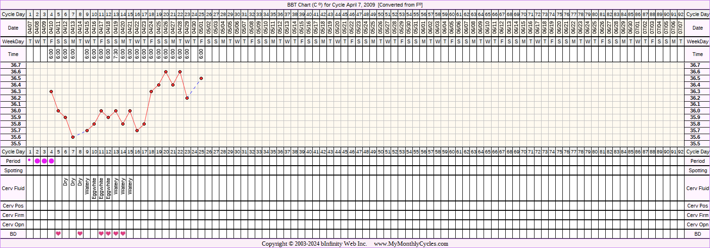Click the 36.2 temperature point on cycle day 23

[187, 98]
